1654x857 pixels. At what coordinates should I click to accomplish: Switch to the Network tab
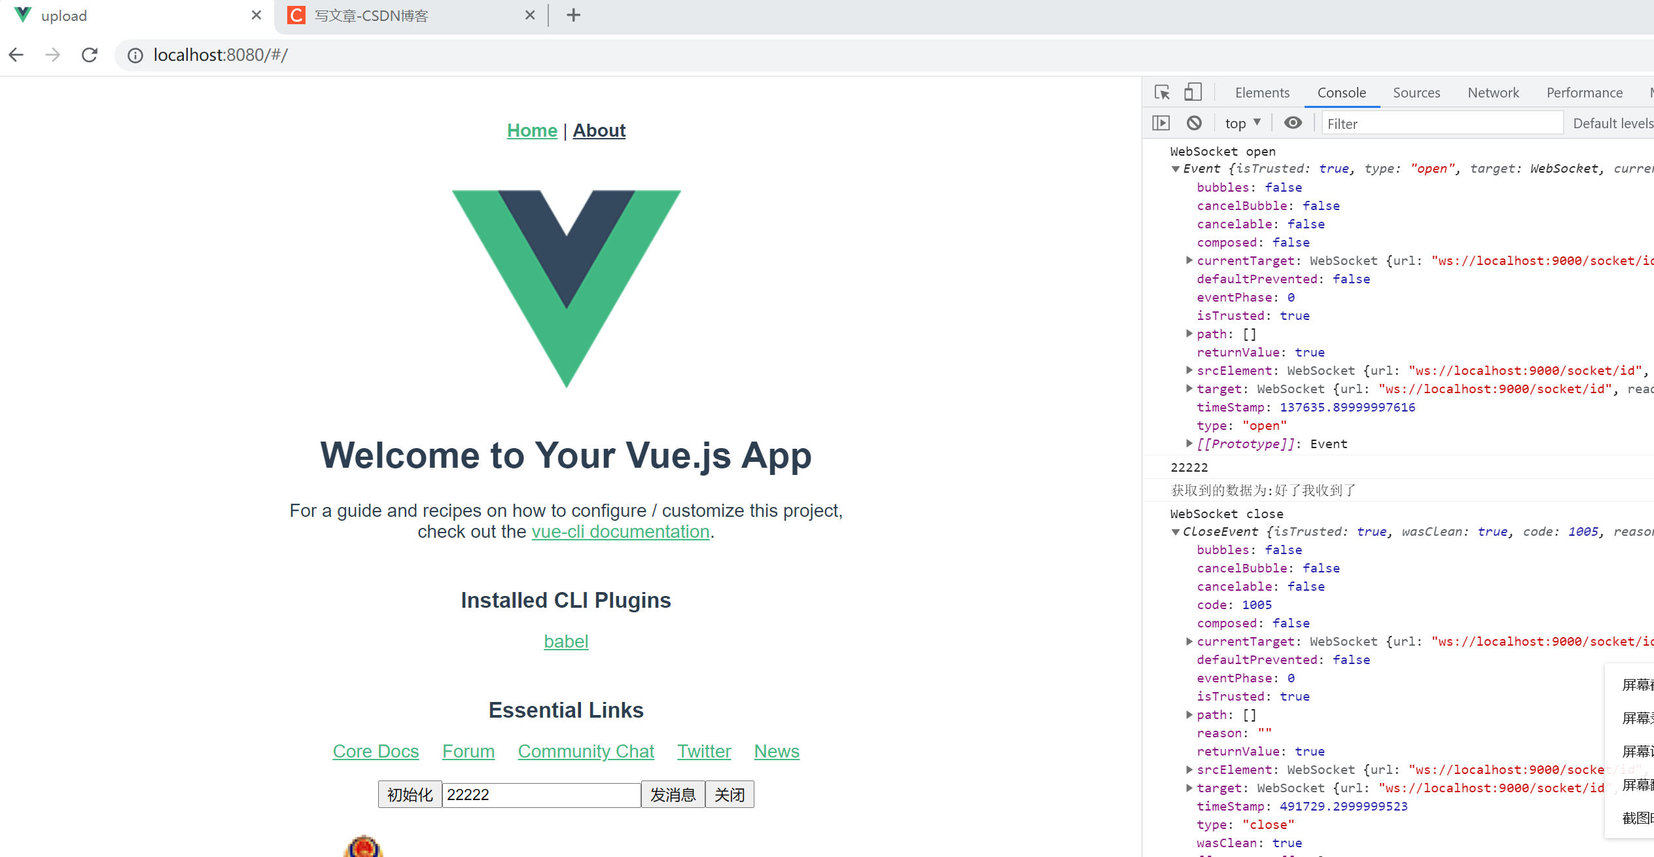coord(1492,93)
